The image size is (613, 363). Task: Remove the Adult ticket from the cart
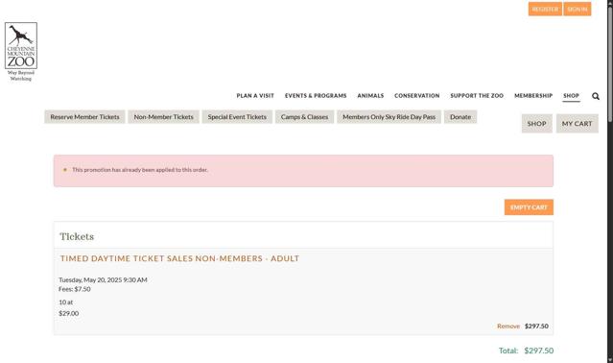point(508,327)
